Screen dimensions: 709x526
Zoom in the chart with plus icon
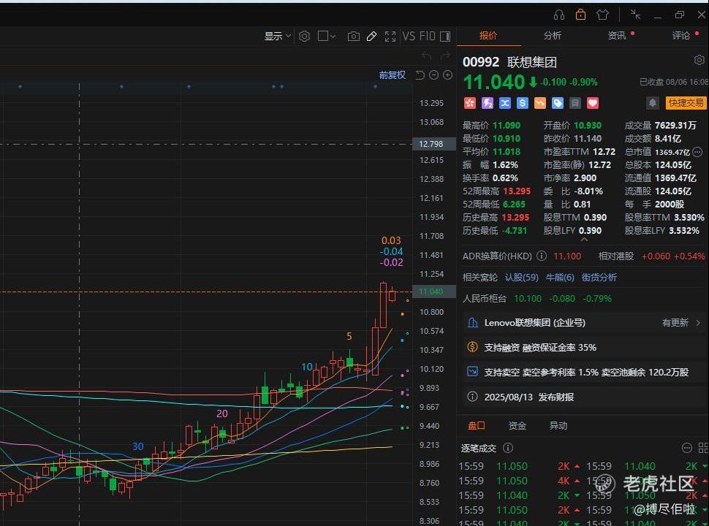(447, 75)
